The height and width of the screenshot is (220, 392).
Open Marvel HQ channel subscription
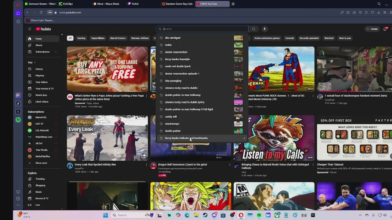pyautogui.click(x=43, y=117)
